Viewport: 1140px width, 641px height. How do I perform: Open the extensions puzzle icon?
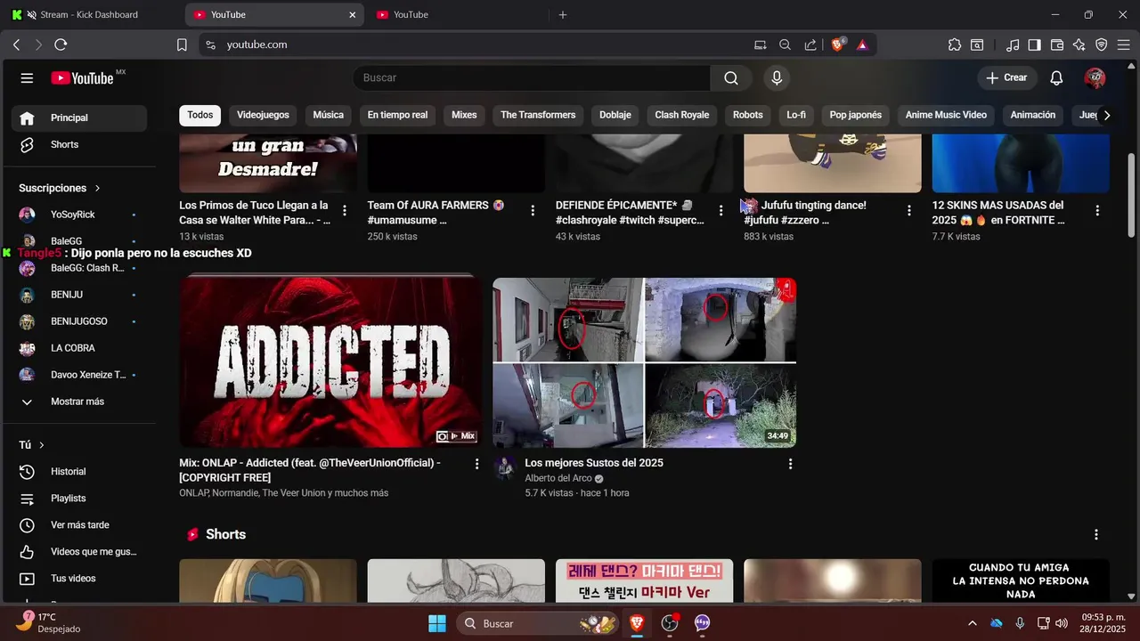955,45
